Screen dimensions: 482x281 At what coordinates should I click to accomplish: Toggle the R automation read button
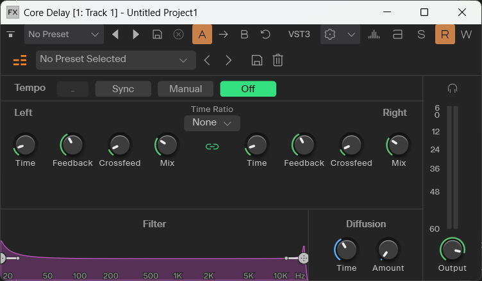[445, 35]
